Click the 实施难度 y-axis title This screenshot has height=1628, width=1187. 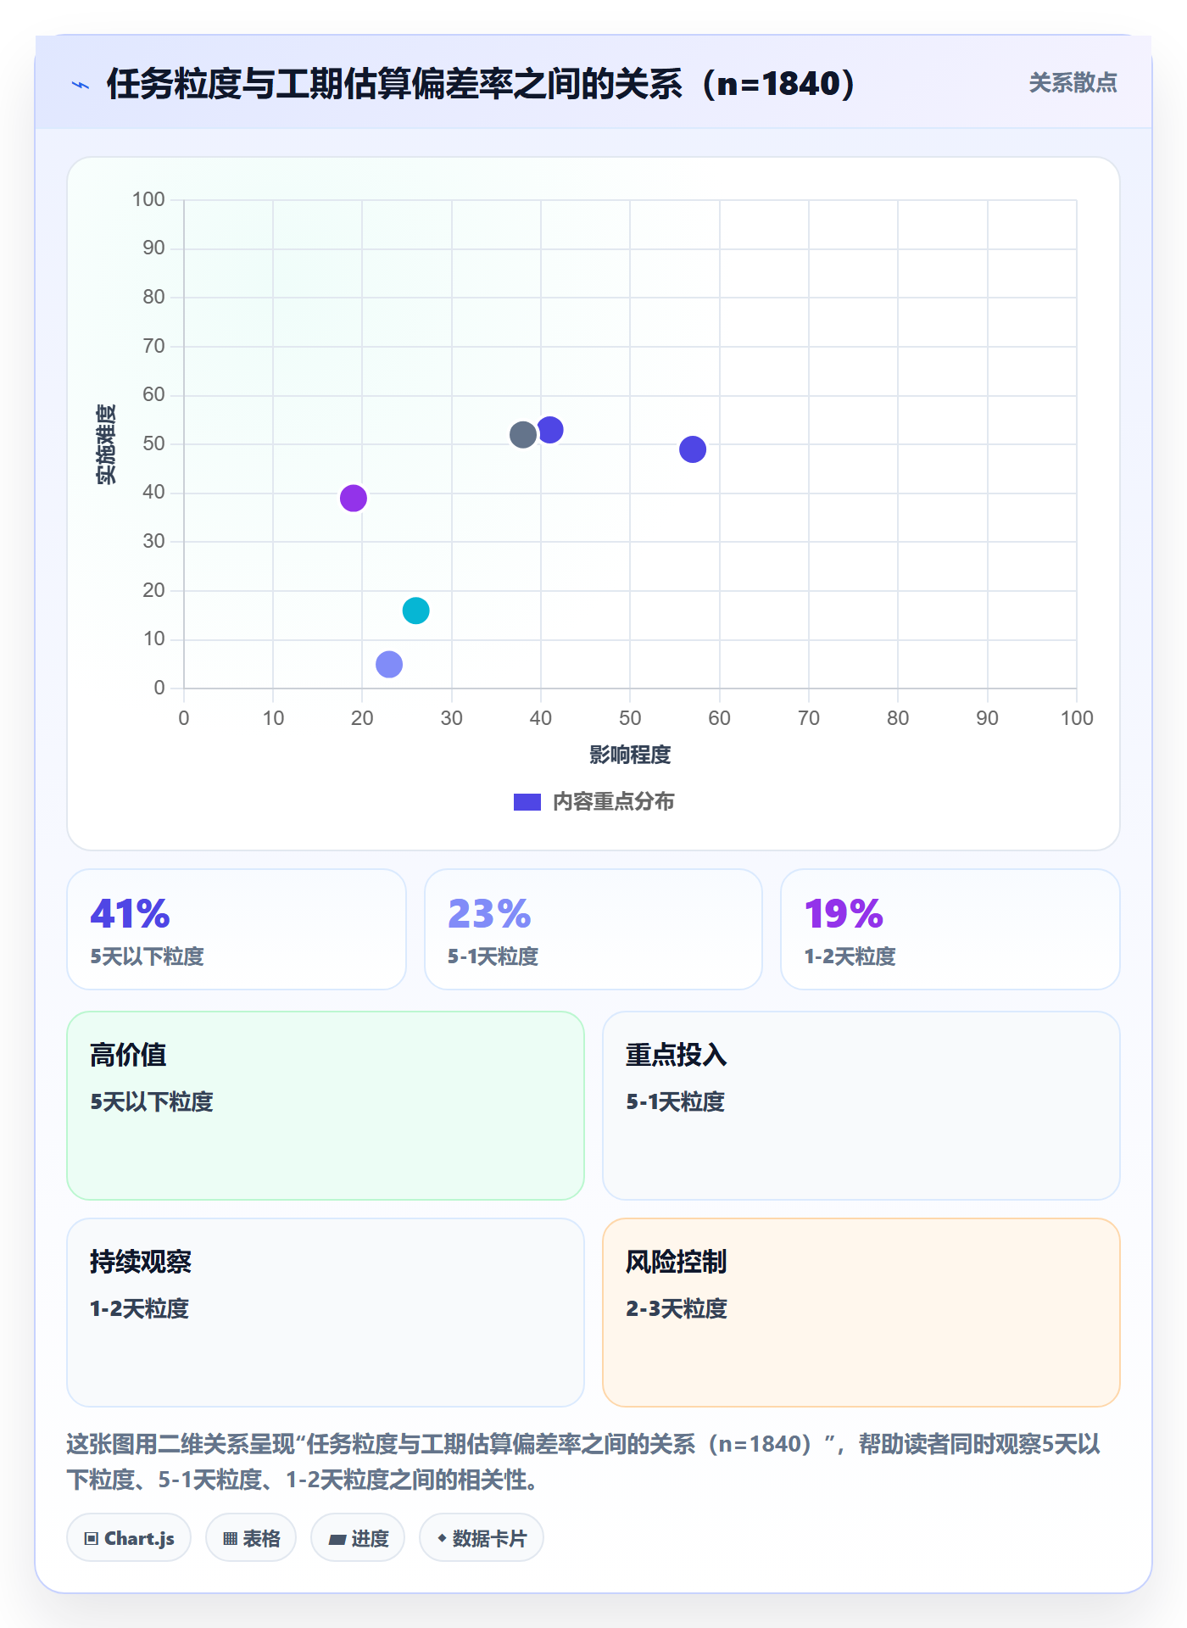[x=106, y=444]
